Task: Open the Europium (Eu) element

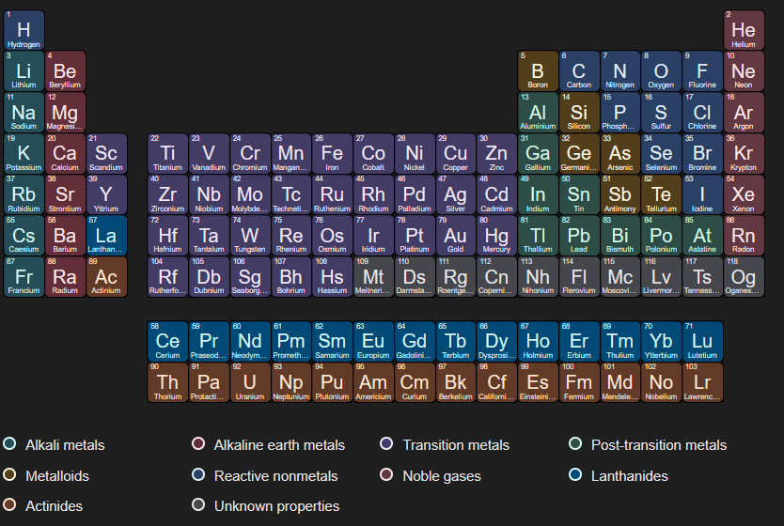Action: coord(373,342)
